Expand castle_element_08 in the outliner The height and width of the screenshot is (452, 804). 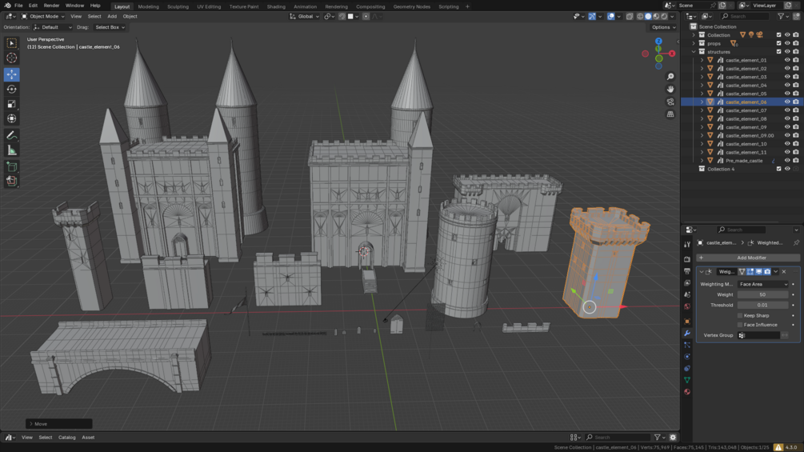[702, 119]
